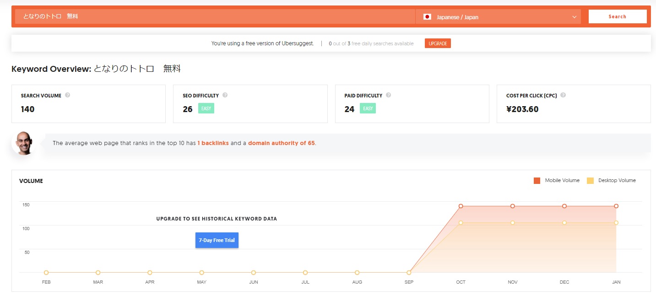Click the 'Upgrade to see historical keyword data' text
This screenshot has width=656, height=296.
pos(217,219)
